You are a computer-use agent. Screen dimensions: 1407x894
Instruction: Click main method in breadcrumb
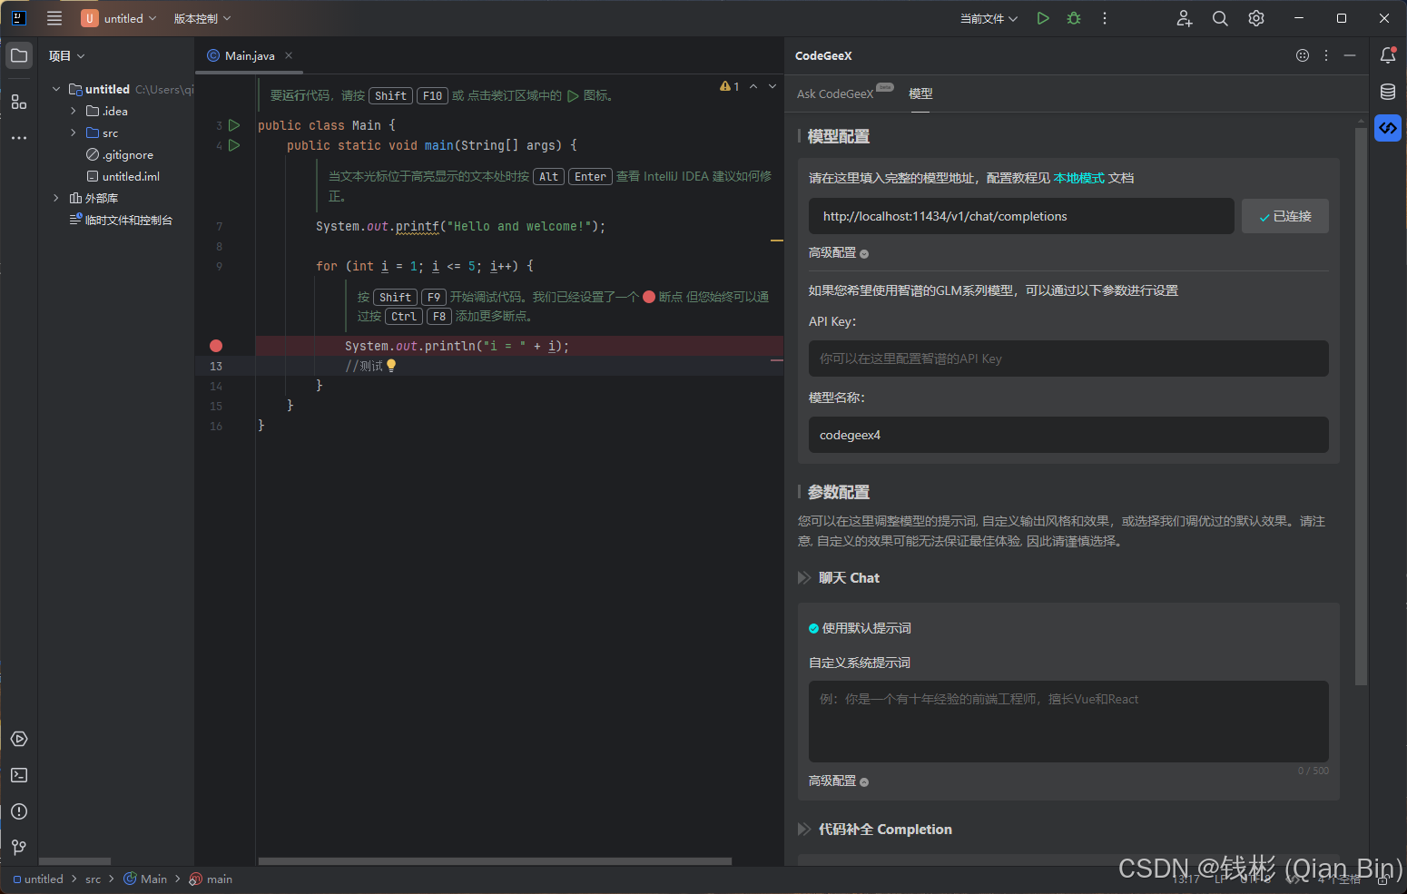211,879
